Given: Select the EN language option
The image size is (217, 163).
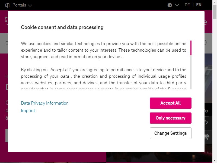Looking at the screenshot, I should 199,5.
